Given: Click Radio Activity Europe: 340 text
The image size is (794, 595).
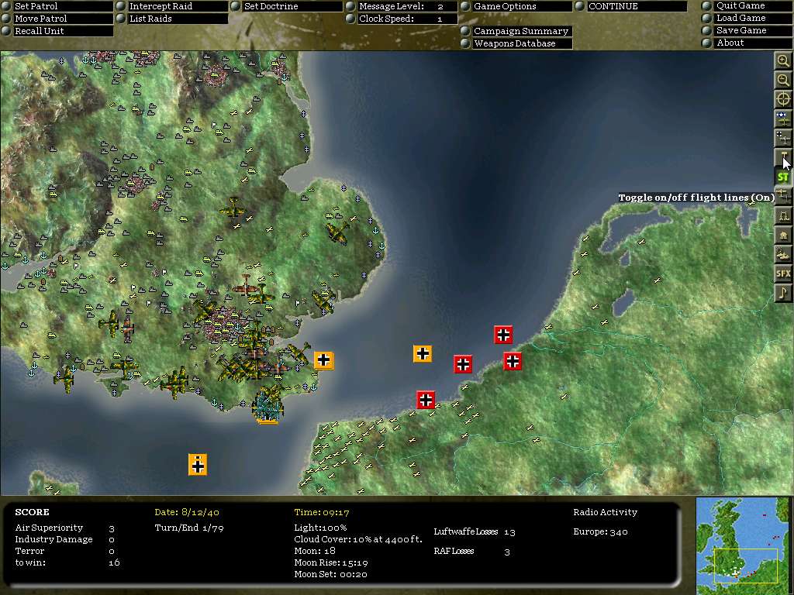Looking at the screenshot, I should (601, 531).
